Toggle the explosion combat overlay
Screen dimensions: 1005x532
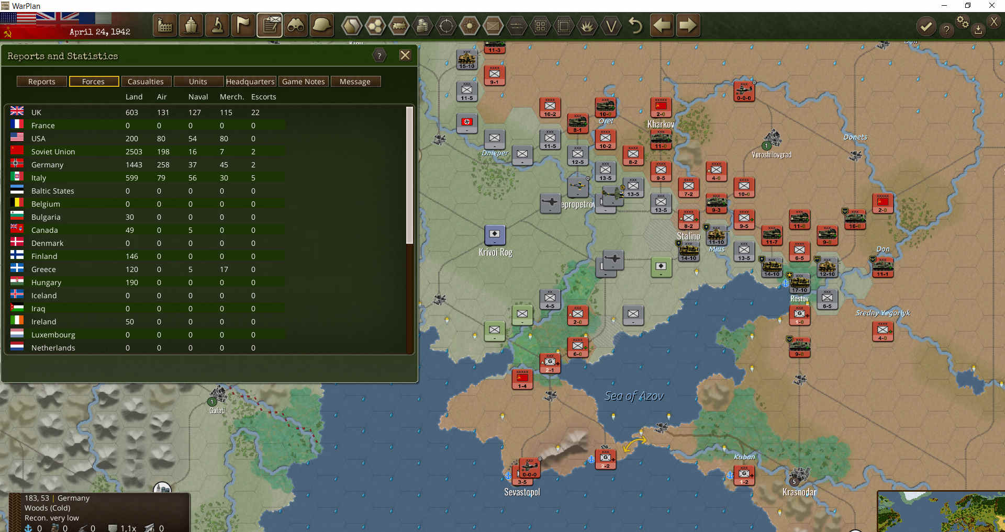click(x=587, y=25)
